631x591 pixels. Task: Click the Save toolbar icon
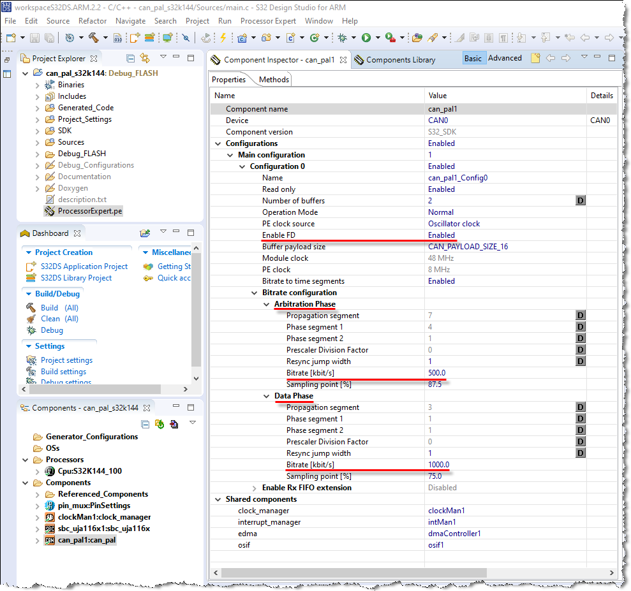(x=35, y=38)
